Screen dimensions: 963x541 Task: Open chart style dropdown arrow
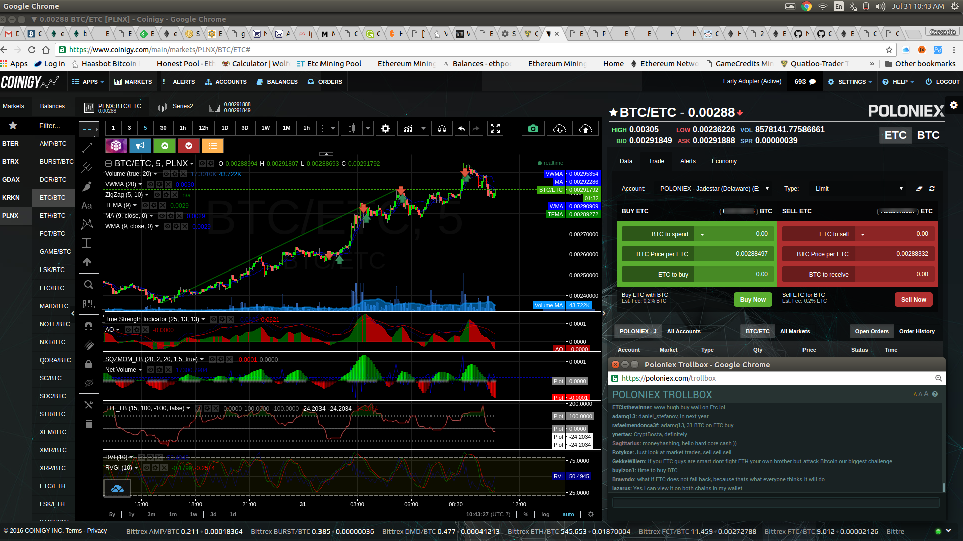368,129
